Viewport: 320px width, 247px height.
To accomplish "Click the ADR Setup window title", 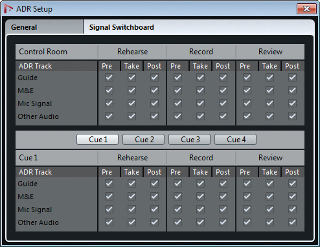I will coord(34,9).
